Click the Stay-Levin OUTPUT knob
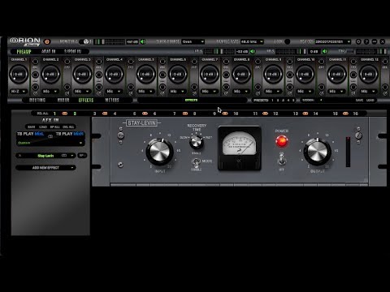Image resolution: width=390 pixels, height=292 pixels. [318, 152]
